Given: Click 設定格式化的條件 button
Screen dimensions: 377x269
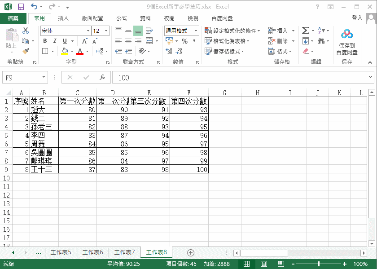Looking at the screenshot, I should (232, 31).
